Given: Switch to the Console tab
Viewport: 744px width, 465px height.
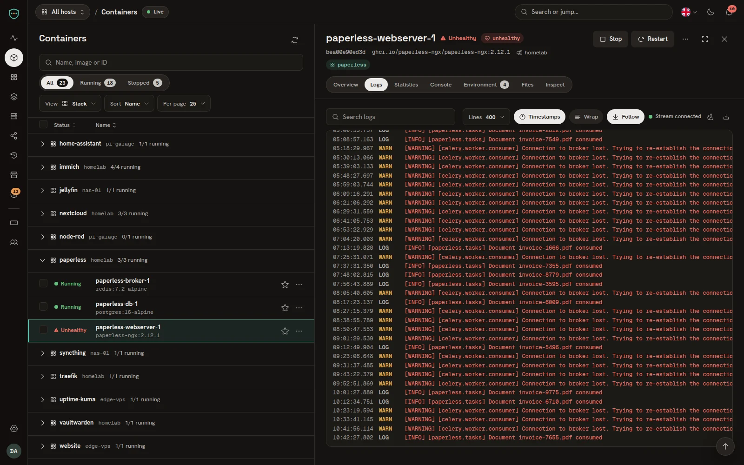Looking at the screenshot, I should [x=441, y=85].
